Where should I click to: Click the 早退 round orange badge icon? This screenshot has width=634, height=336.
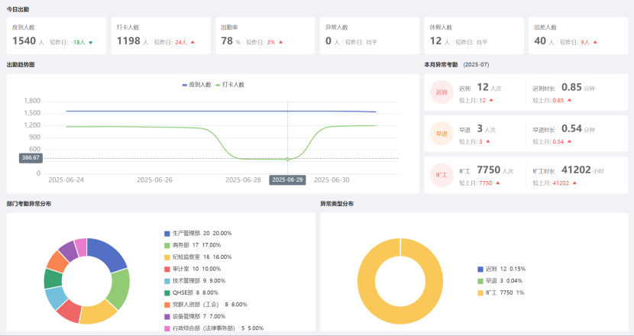click(442, 134)
